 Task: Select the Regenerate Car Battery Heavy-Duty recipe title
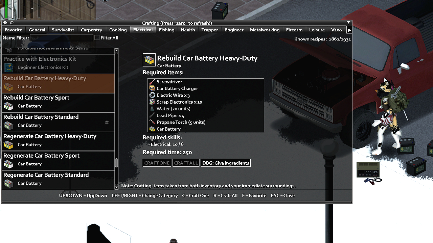coord(50,136)
